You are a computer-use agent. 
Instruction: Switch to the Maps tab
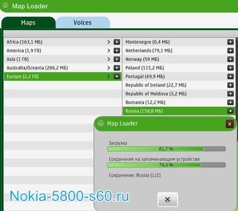click(28, 23)
